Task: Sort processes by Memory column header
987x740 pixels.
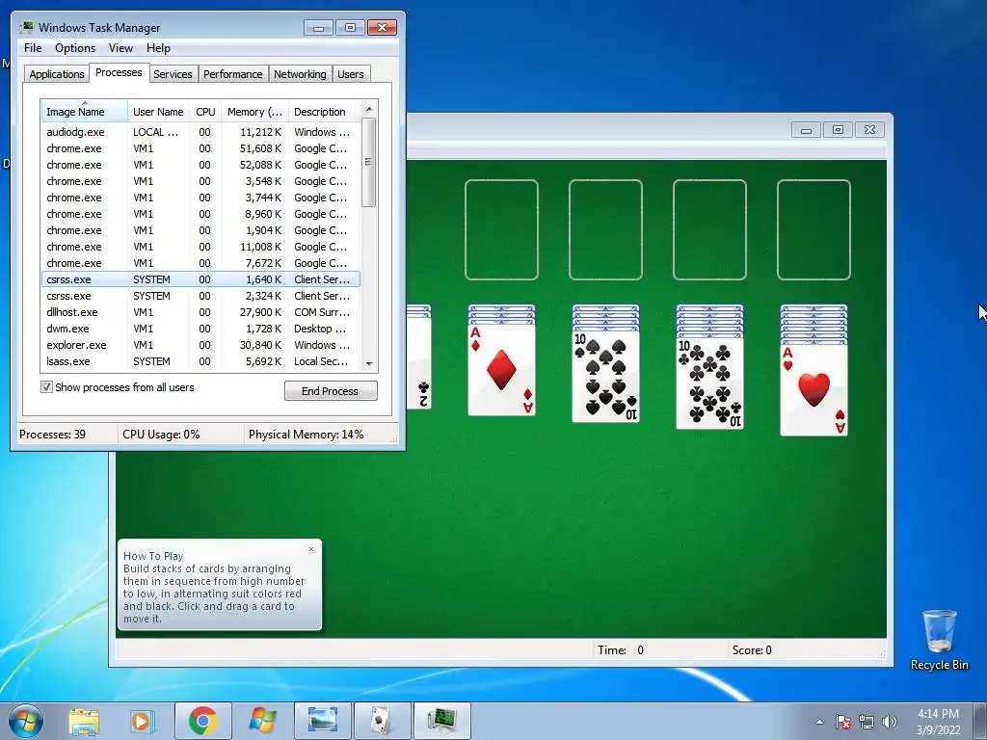Action: [x=254, y=112]
